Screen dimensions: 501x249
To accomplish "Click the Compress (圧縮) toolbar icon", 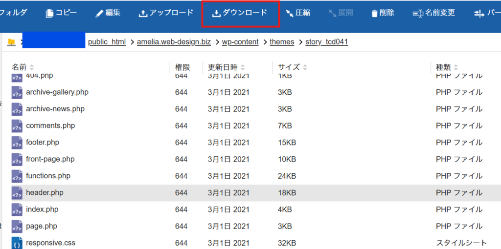I will click(290, 13).
